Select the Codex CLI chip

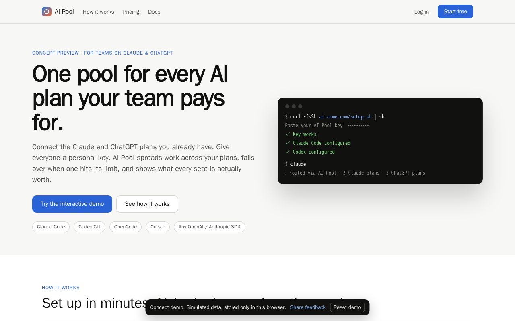click(89, 227)
